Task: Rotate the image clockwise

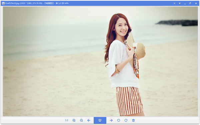Action: pos(126,120)
